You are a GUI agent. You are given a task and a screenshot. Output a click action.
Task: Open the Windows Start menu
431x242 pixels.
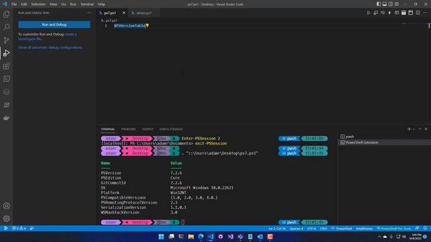coord(161,237)
